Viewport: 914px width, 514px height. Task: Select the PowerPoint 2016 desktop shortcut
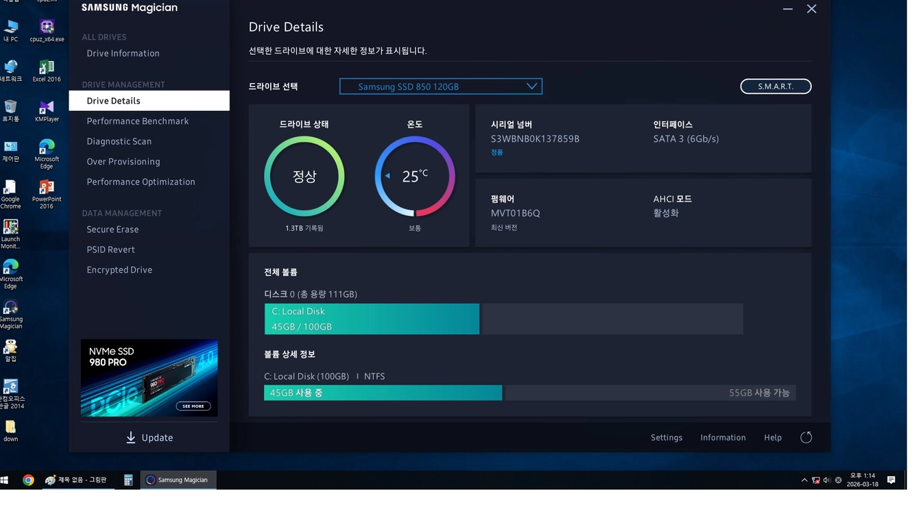(47, 195)
